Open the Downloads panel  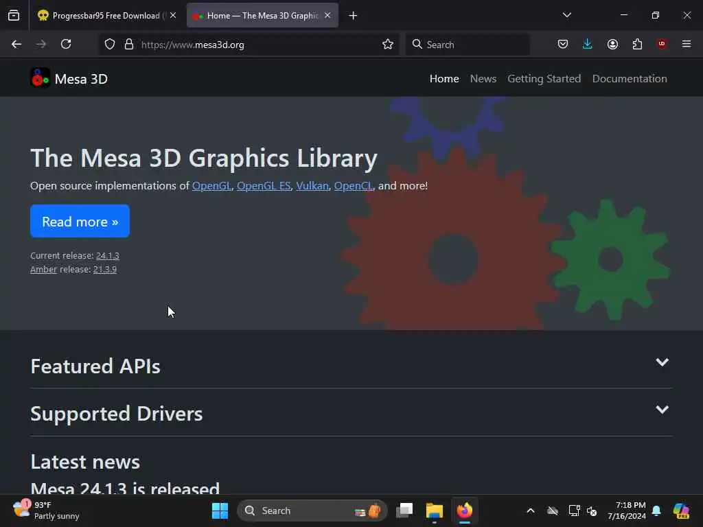tap(588, 44)
